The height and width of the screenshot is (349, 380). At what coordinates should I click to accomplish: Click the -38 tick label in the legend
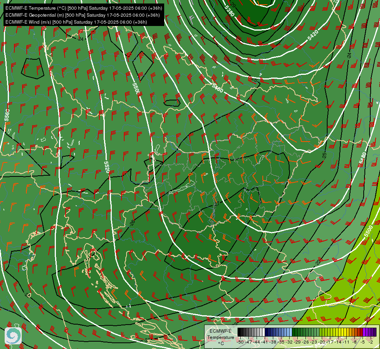tap(272, 342)
